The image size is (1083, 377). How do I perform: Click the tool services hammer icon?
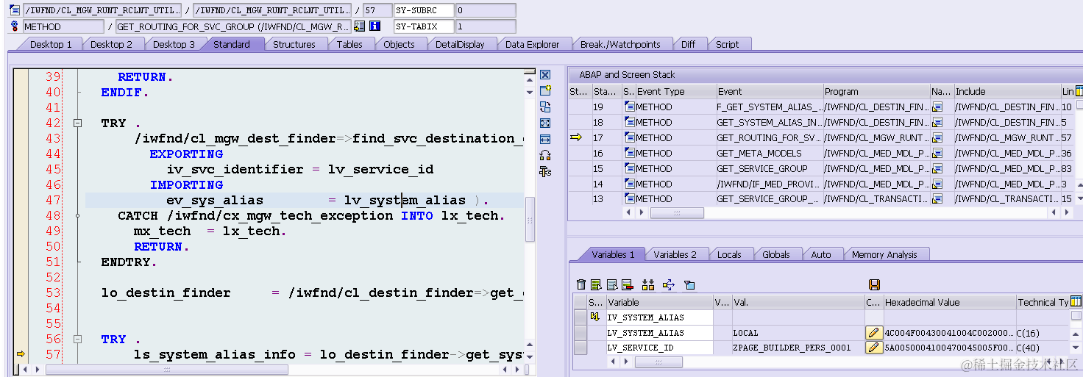(x=545, y=171)
